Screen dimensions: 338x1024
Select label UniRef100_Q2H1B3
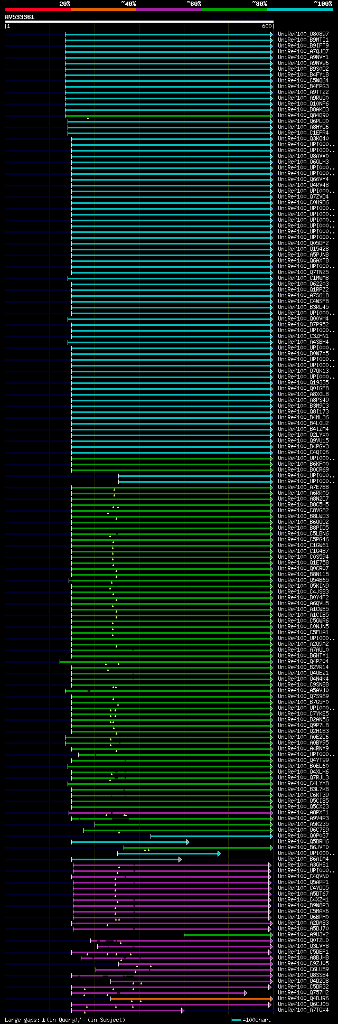coord(303,731)
